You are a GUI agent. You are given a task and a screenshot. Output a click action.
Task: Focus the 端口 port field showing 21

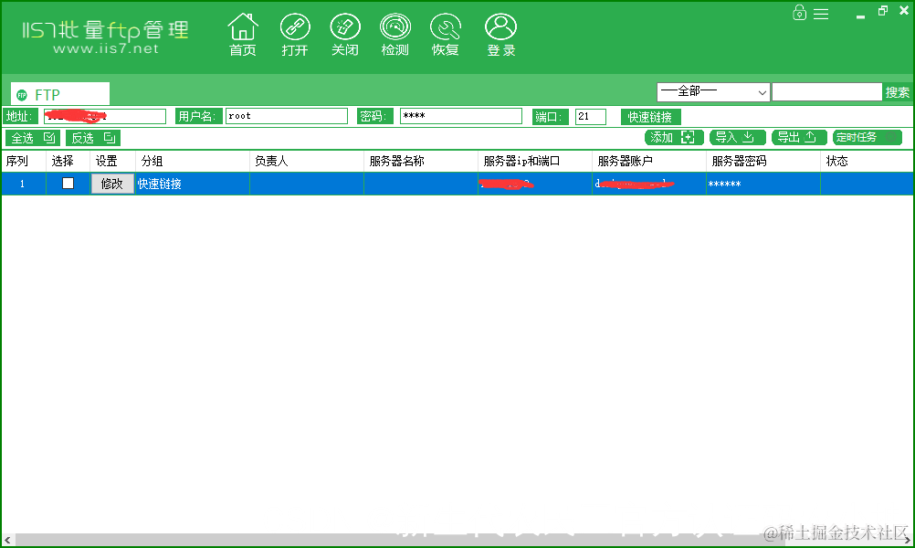click(591, 117)
